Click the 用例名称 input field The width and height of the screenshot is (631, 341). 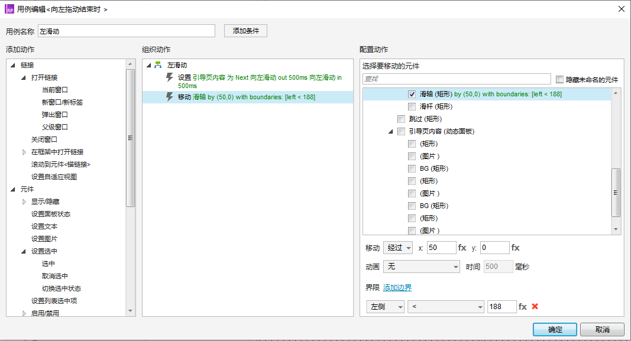click(x=127, y=31)
